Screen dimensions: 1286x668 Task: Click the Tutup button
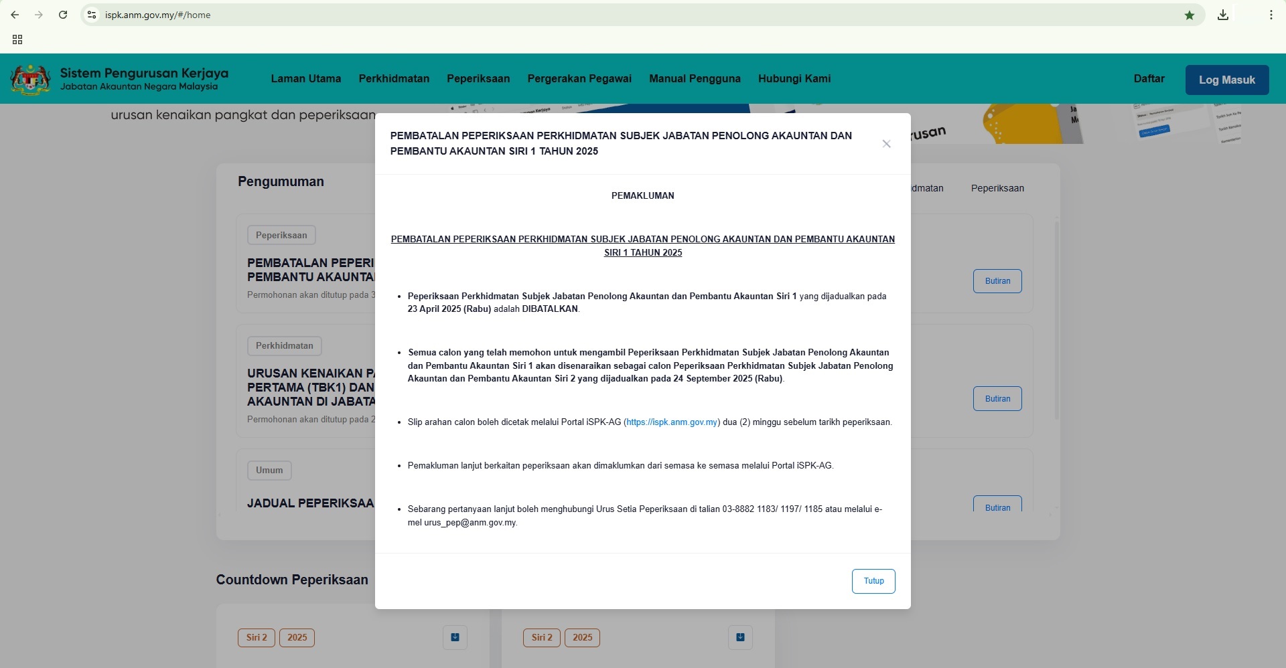(x=873, y=581)
